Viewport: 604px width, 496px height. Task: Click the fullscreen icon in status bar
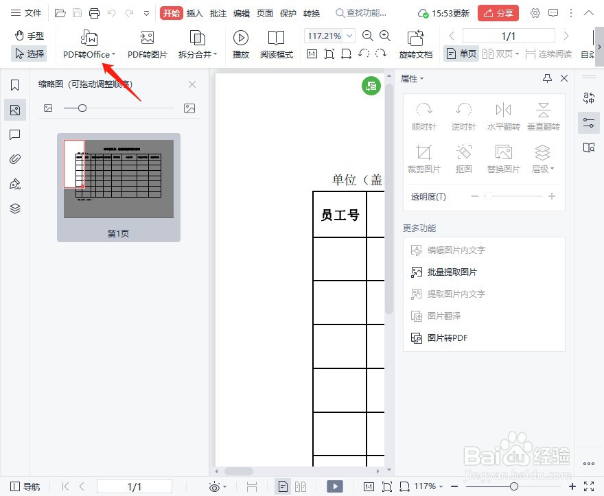click(x=589, y=486)
